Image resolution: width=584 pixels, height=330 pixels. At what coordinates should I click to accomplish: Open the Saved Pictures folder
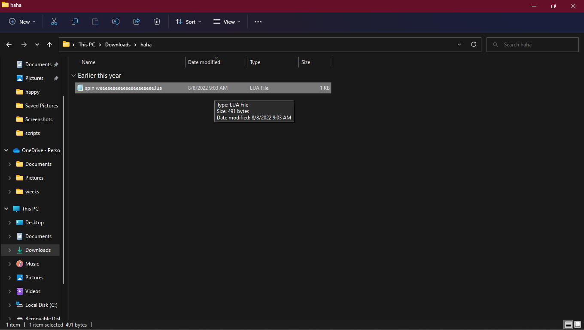coord(42,106)
